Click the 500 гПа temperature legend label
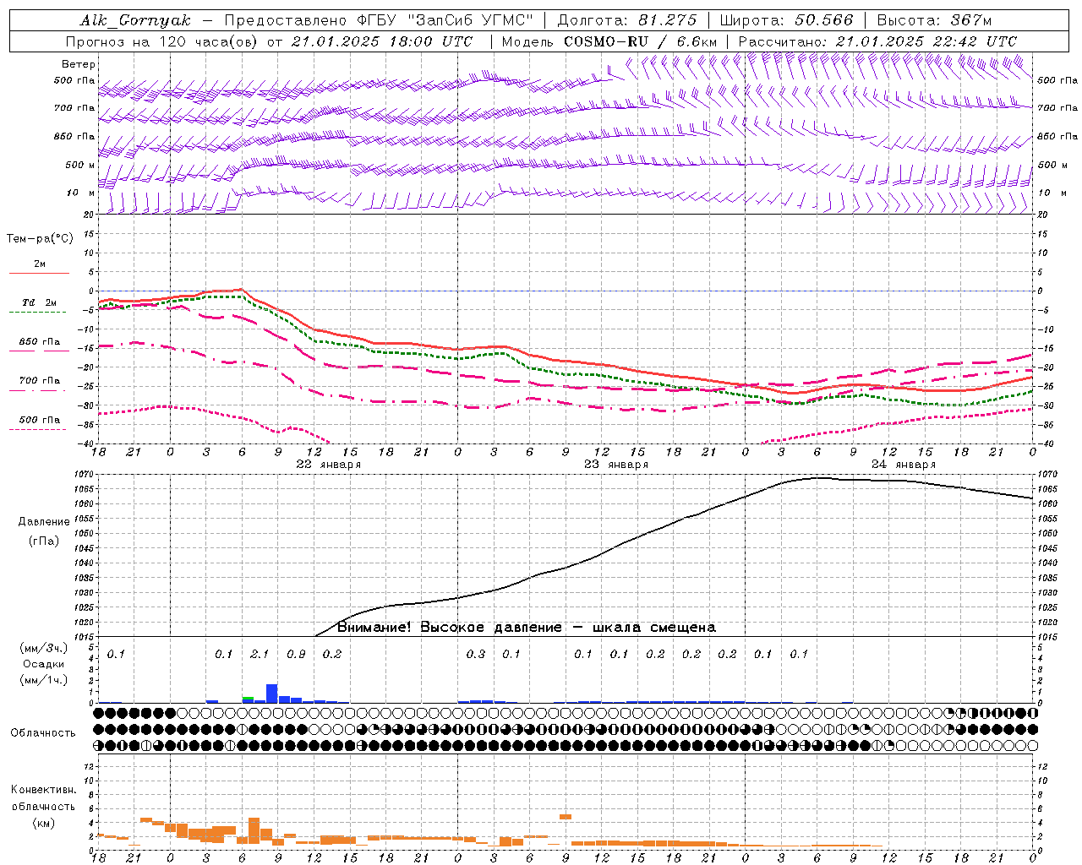The image size is (1082, 865). 40,420
